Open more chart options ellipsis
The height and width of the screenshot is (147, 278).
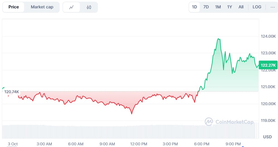click(272, 7)
